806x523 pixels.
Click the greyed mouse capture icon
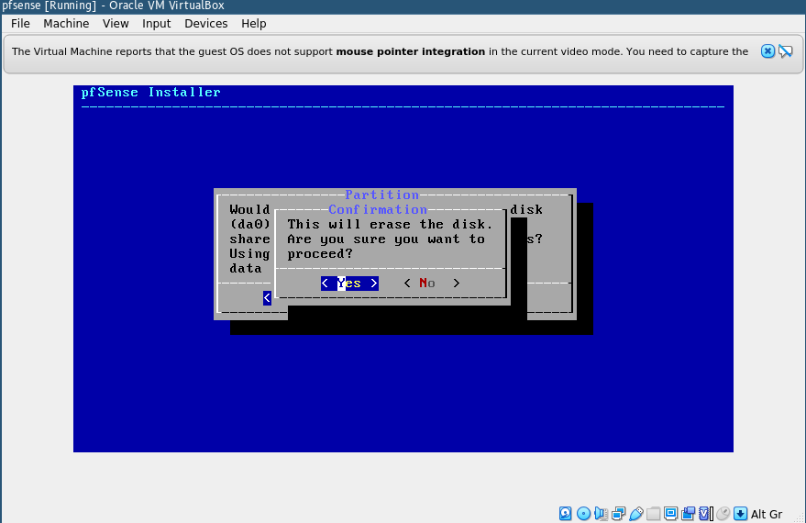[723, 513]
